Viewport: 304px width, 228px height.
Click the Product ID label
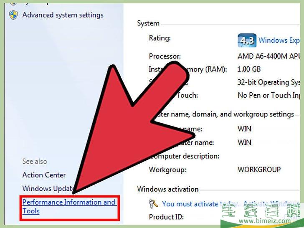pos(166,217)
